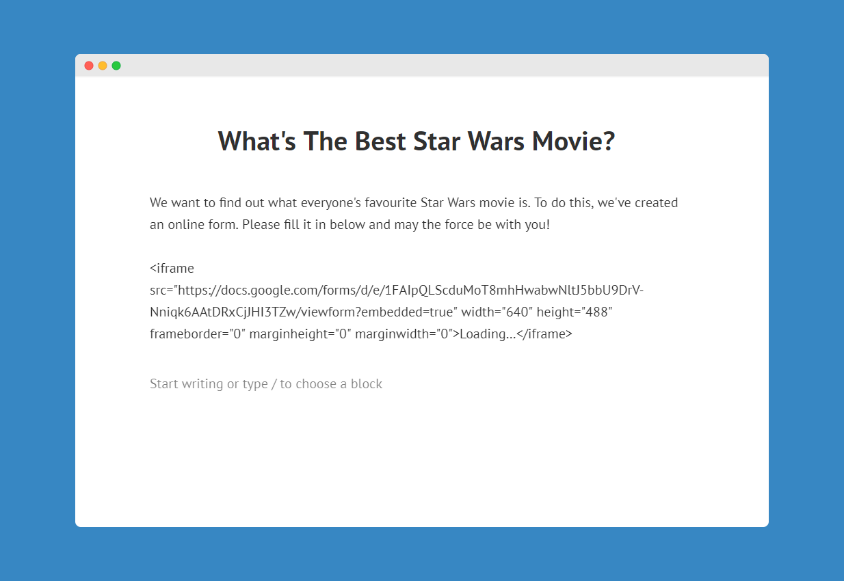
Task: Click the green maximize window dot
Action: click(x=116, y=66)
